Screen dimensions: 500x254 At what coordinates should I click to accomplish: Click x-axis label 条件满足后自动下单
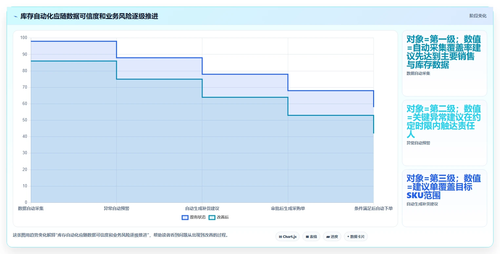click(x=373, y=208)
